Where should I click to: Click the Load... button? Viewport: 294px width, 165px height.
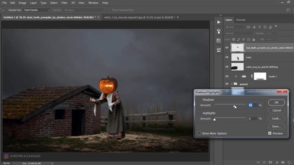point(277,118)
